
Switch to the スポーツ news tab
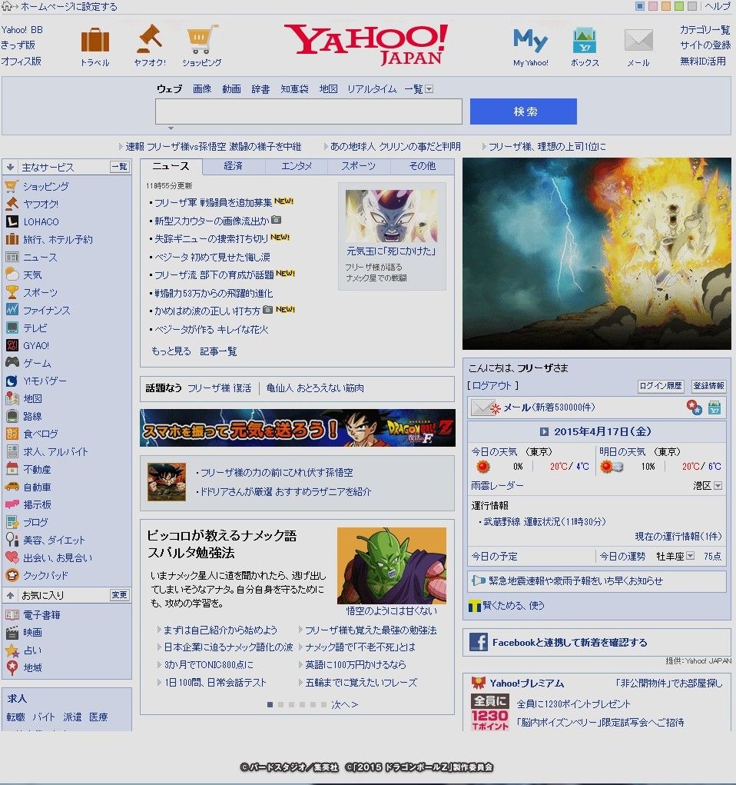(358, 166)
